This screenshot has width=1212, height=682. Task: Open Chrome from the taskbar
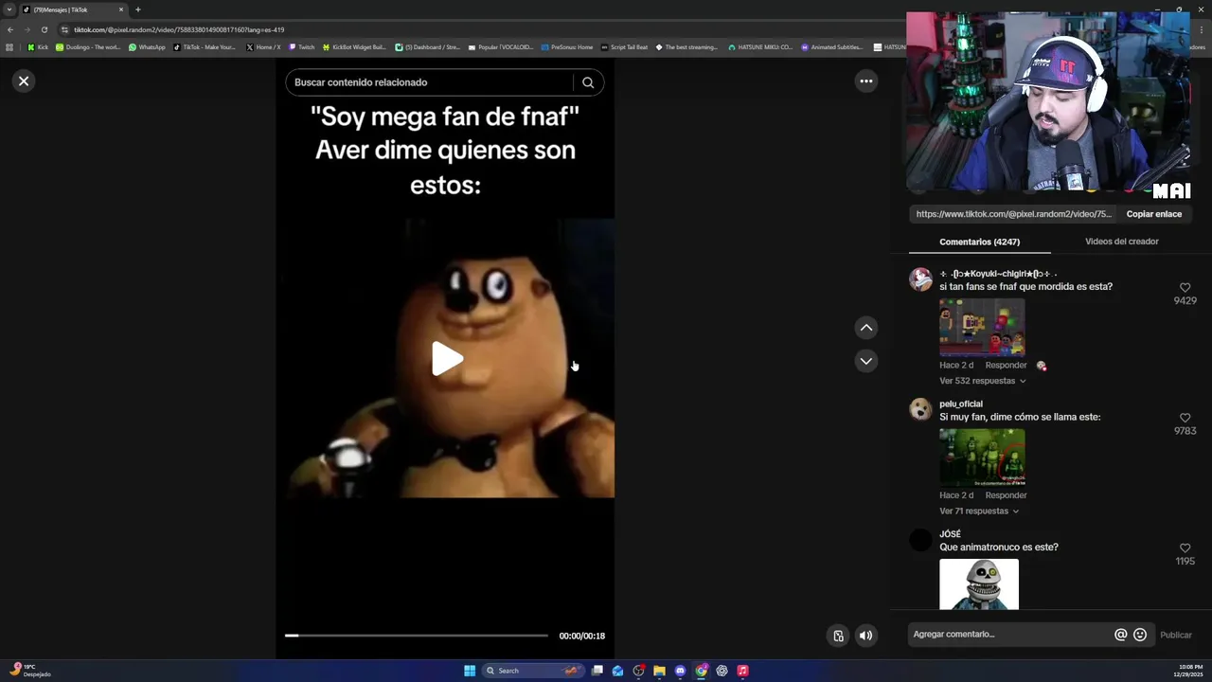(701, 671)
